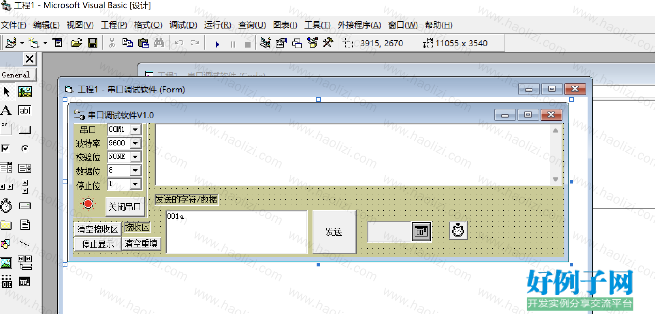Click the Open Project folder icon
This screenshot has width=655, height=314.
click(77, 43)
